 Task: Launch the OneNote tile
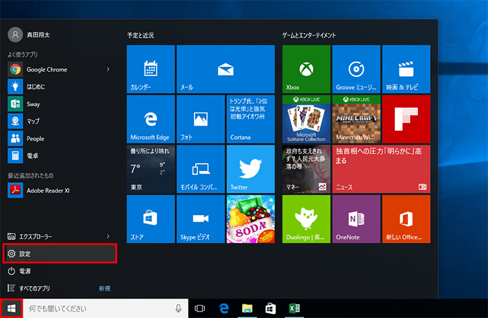[x=356, y=219]
